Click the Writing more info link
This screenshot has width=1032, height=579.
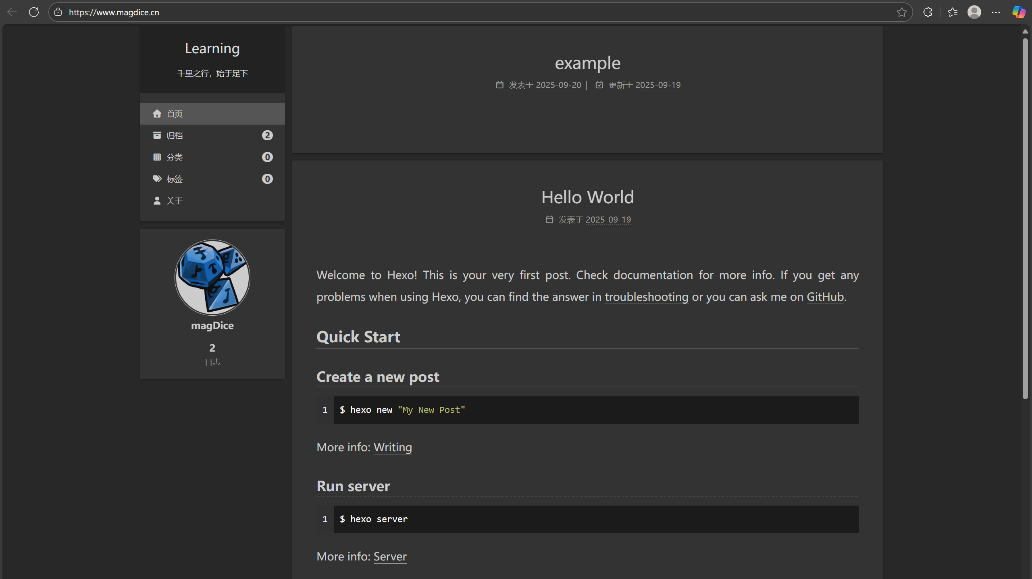click(x=392, y=447)
